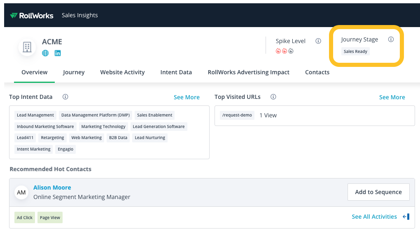The width and height of the screenshot is (420, 231).
Task: Click See More for Top Visited URLs
Action: pyautogui.click(x=392, y=97)
